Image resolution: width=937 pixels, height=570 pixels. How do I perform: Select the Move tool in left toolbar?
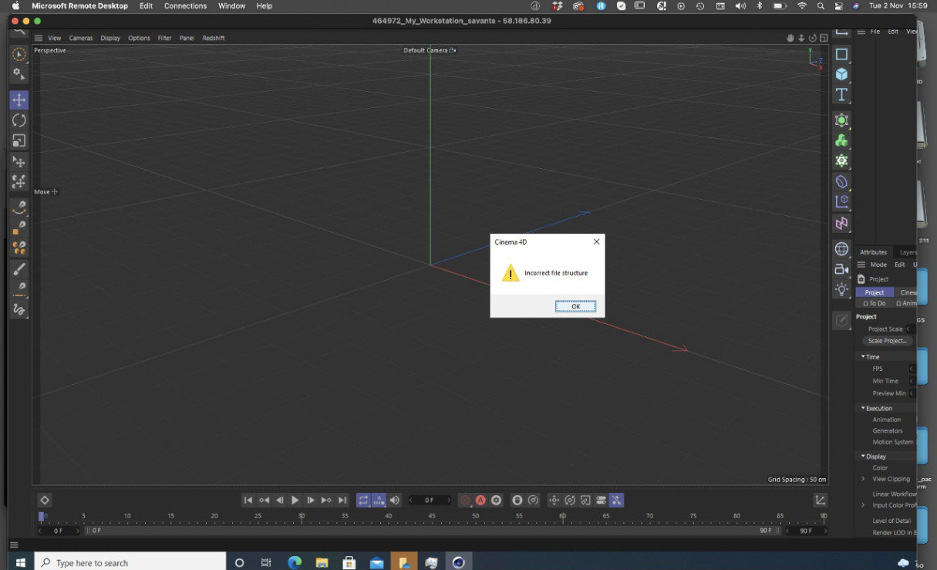(x=19, y=100)
